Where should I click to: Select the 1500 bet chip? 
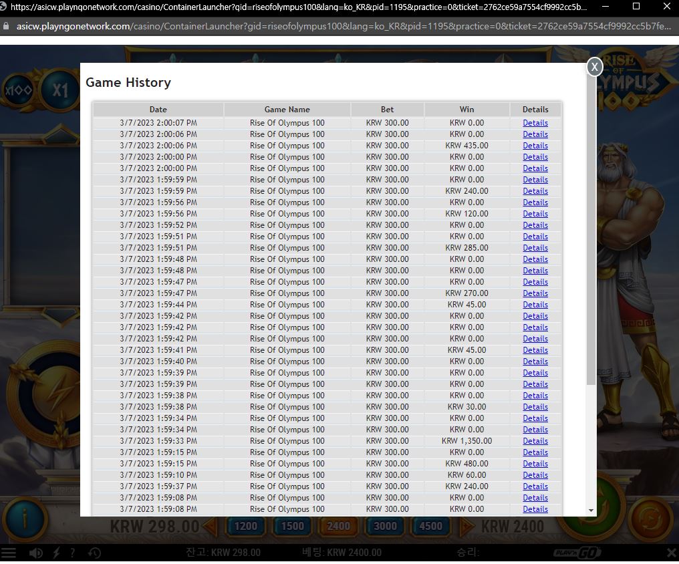click(x=292, y=526)
